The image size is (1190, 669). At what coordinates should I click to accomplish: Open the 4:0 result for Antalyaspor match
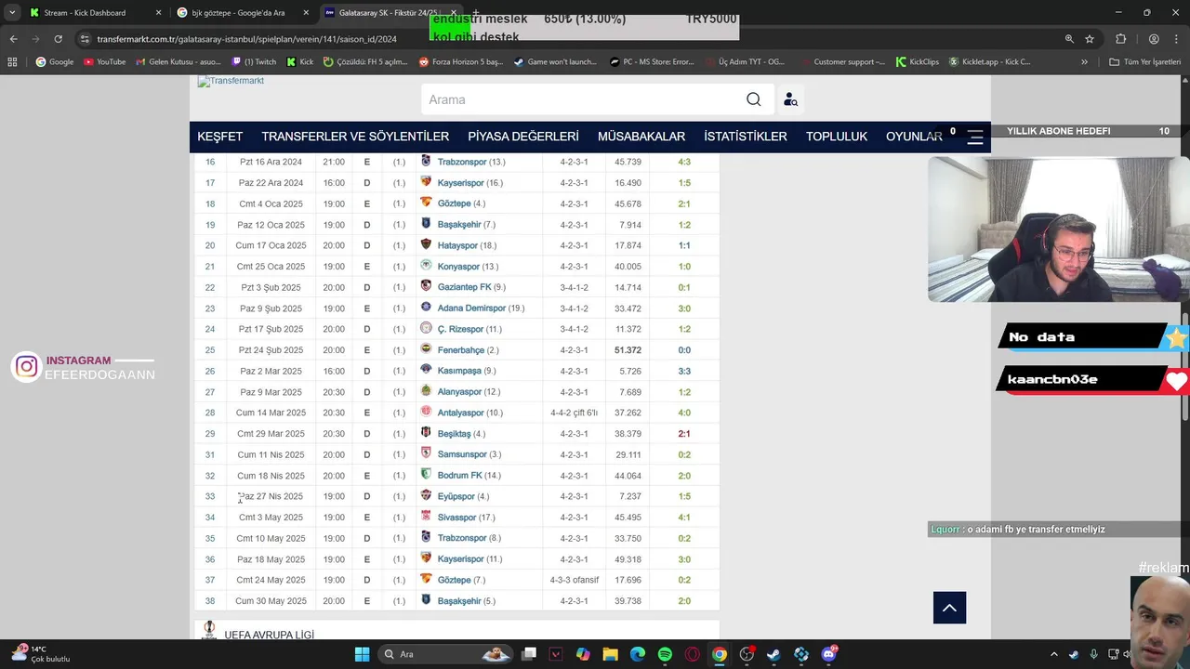(684, 413)
